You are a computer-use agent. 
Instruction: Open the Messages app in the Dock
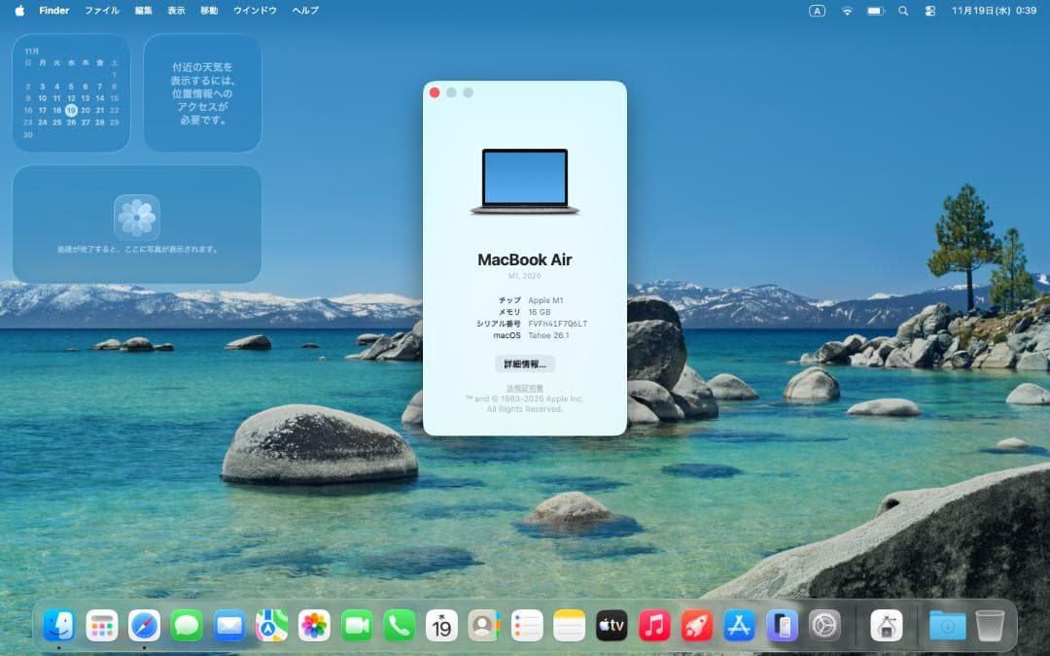tap(188, 625)
